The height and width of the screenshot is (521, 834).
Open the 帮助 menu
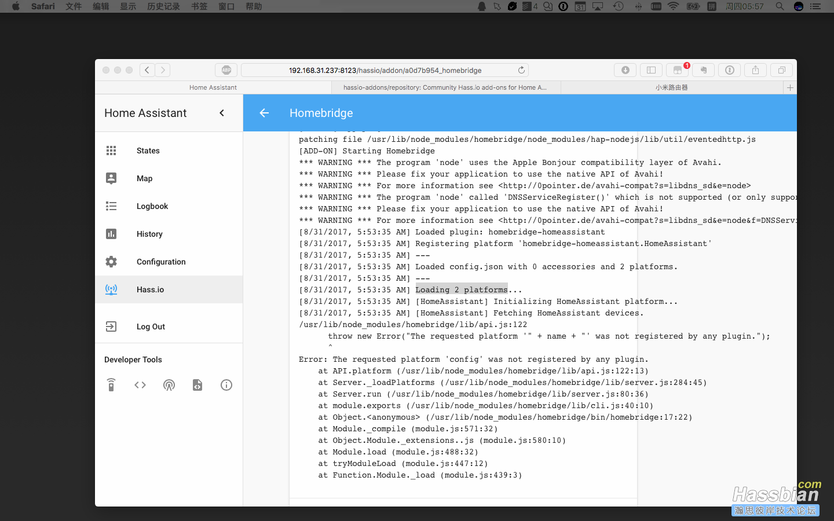pos(254,6)
